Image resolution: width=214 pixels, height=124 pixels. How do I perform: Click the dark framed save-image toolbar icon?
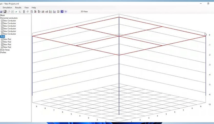[5, 12]
